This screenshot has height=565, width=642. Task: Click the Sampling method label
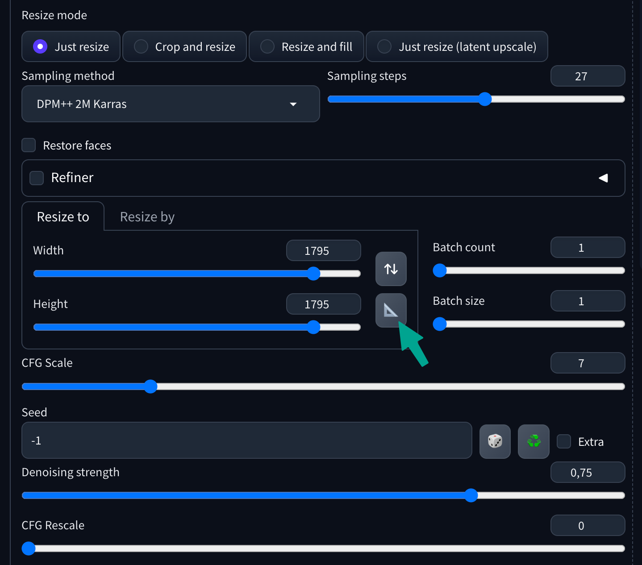point(68,76)
